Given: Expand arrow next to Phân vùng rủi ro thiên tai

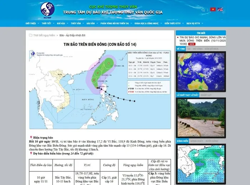Looking at the screenshot, I should 131,24.
